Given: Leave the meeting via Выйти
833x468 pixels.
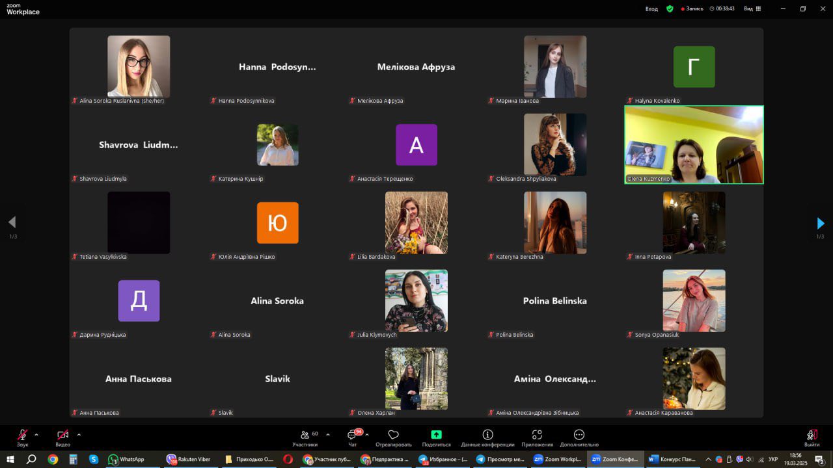Looking at the screenshot, I should point(812,435).
